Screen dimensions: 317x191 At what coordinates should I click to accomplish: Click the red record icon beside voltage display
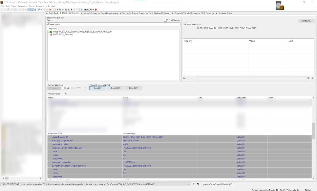[96, 10]
